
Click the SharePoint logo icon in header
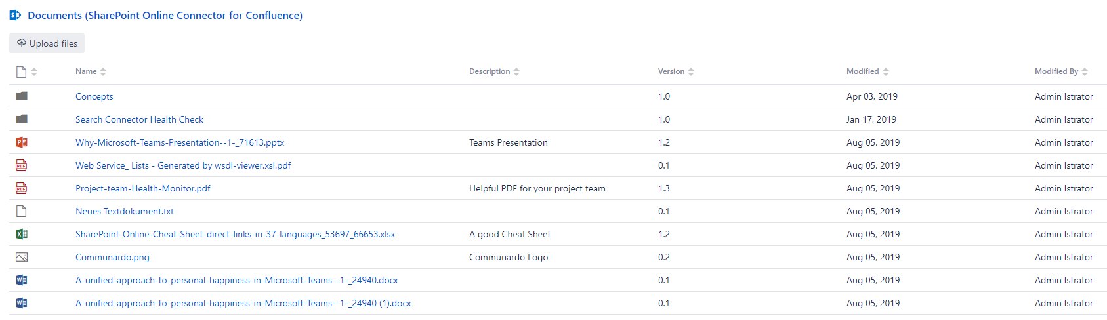[x=15, y=15]
